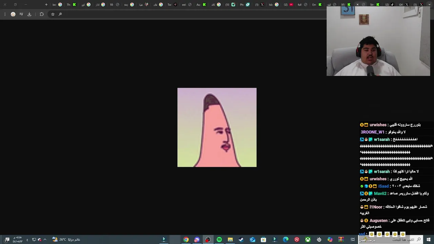Image resolution: width=434 pixels, height=244 pixels.
Task: Open Xbox app from taskbar
Action: [x=308, y=240]
